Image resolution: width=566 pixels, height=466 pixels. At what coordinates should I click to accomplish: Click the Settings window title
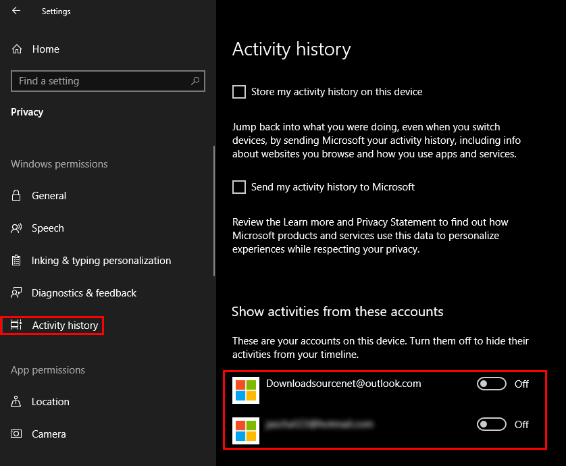coord(56,11)
